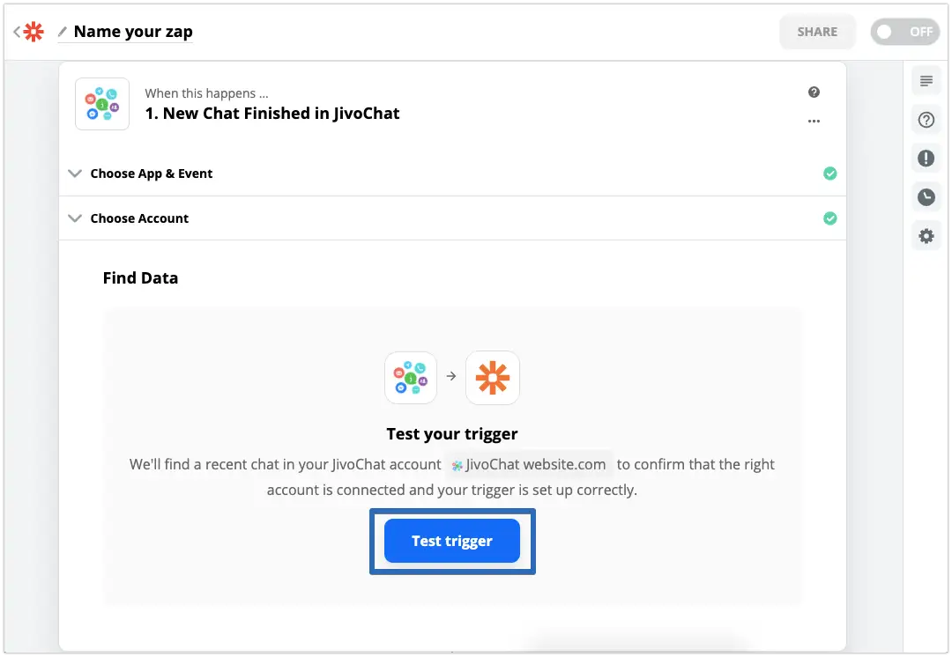
Task: Open the three-dots menu on trigger step
Action: pos(814,122)
